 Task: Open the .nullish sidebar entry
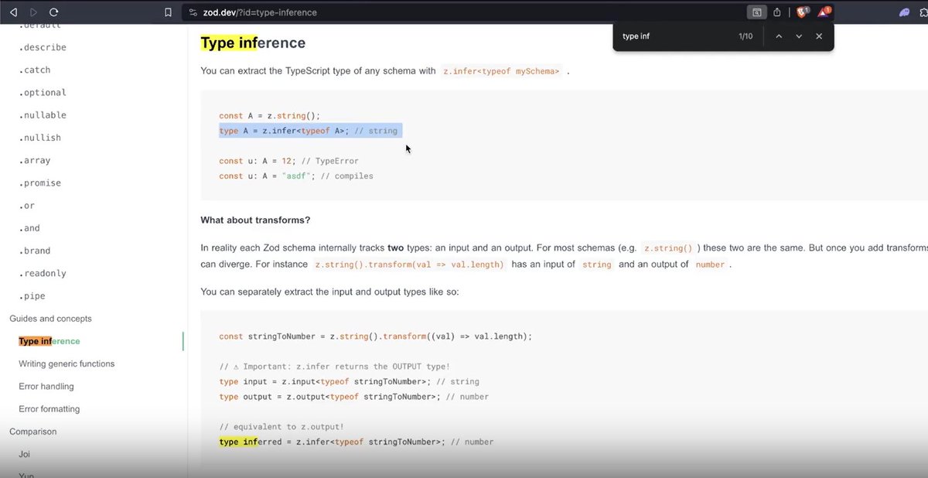point(40,138)
